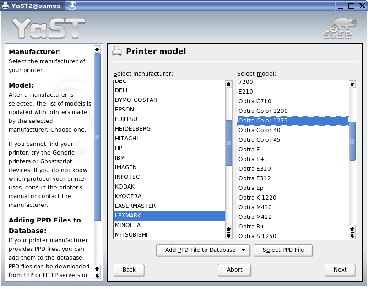
Task: Maximize the YaST2 window
Action: point(352,6)
